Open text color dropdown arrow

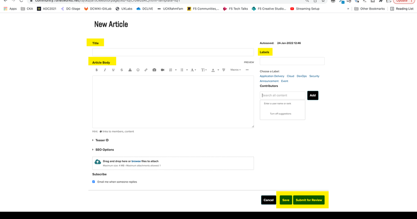(x=218, y=70)
